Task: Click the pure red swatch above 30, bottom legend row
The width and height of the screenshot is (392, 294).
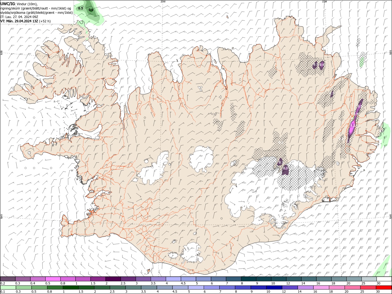Action: point(384,288)
